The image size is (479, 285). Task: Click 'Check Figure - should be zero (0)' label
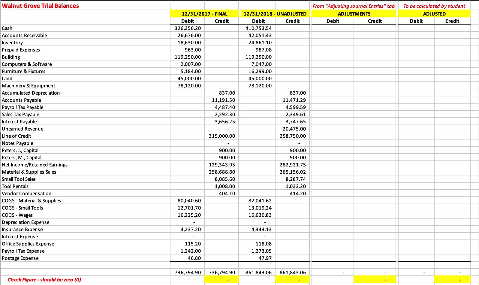tap(44, 280)
